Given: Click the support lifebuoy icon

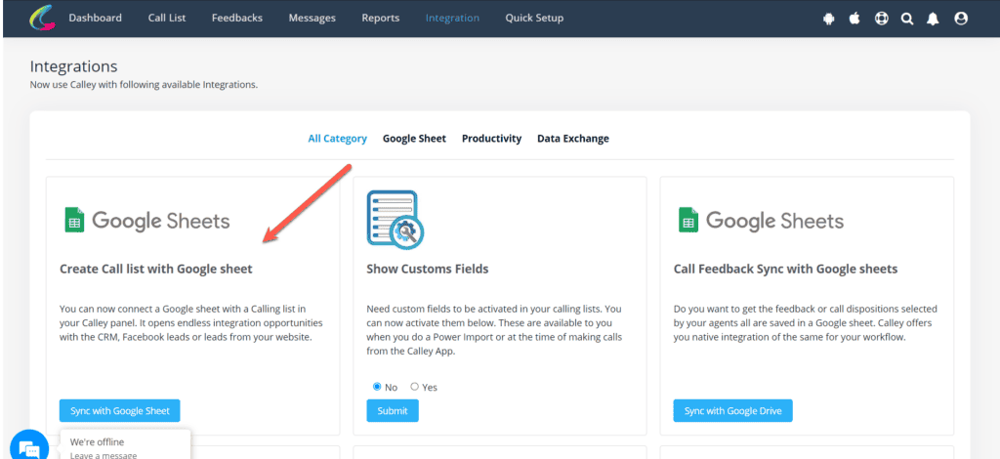Looking at the screenshot, I should coord(882,19).
